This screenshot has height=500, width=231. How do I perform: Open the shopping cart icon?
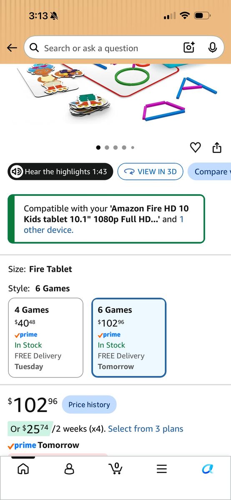(115, 468)
